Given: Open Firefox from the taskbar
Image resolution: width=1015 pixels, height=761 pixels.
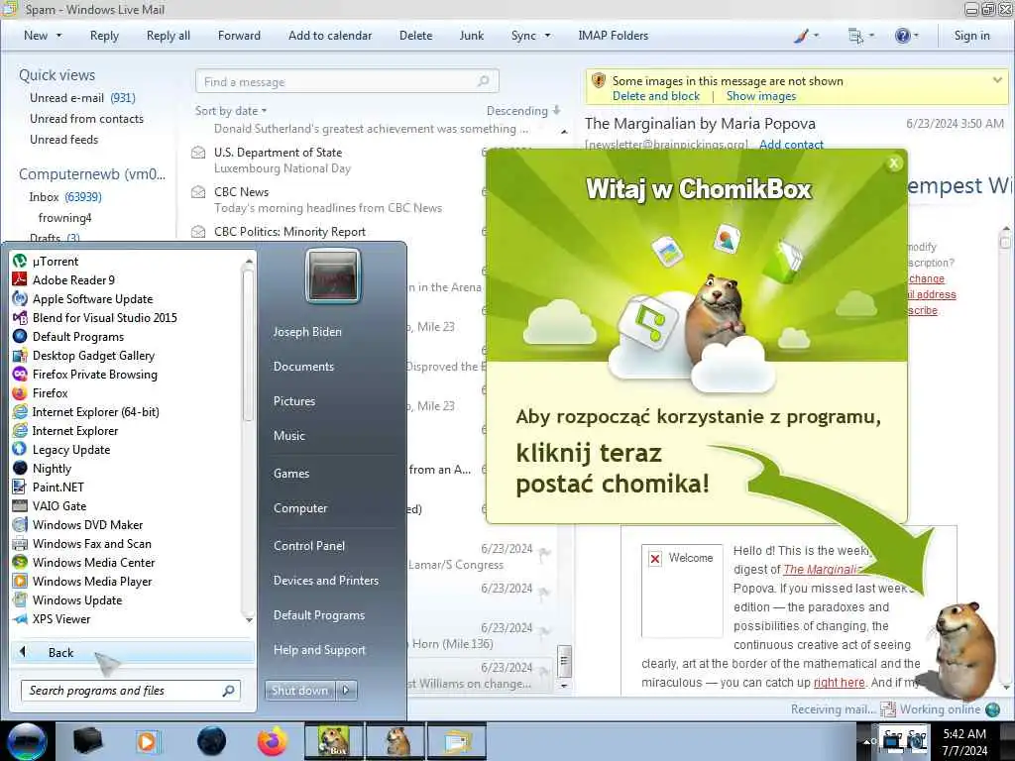Looking at the screenshot, I should pyautogui.click(x=273, y=741).
